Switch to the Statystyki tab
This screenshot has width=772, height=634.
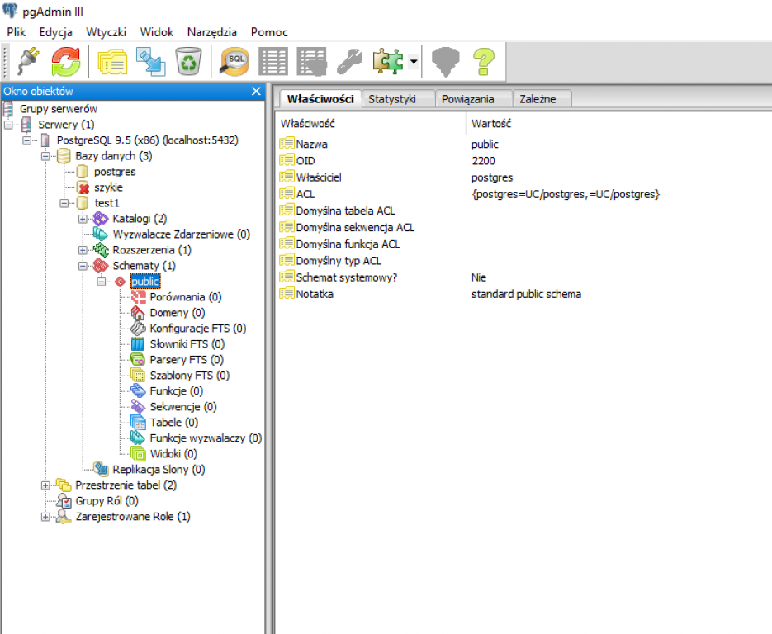click(x=398, y=99)
